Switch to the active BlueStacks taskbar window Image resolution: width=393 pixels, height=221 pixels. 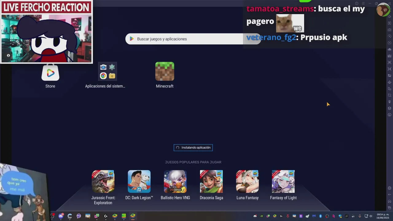click(x=133, y=216)
